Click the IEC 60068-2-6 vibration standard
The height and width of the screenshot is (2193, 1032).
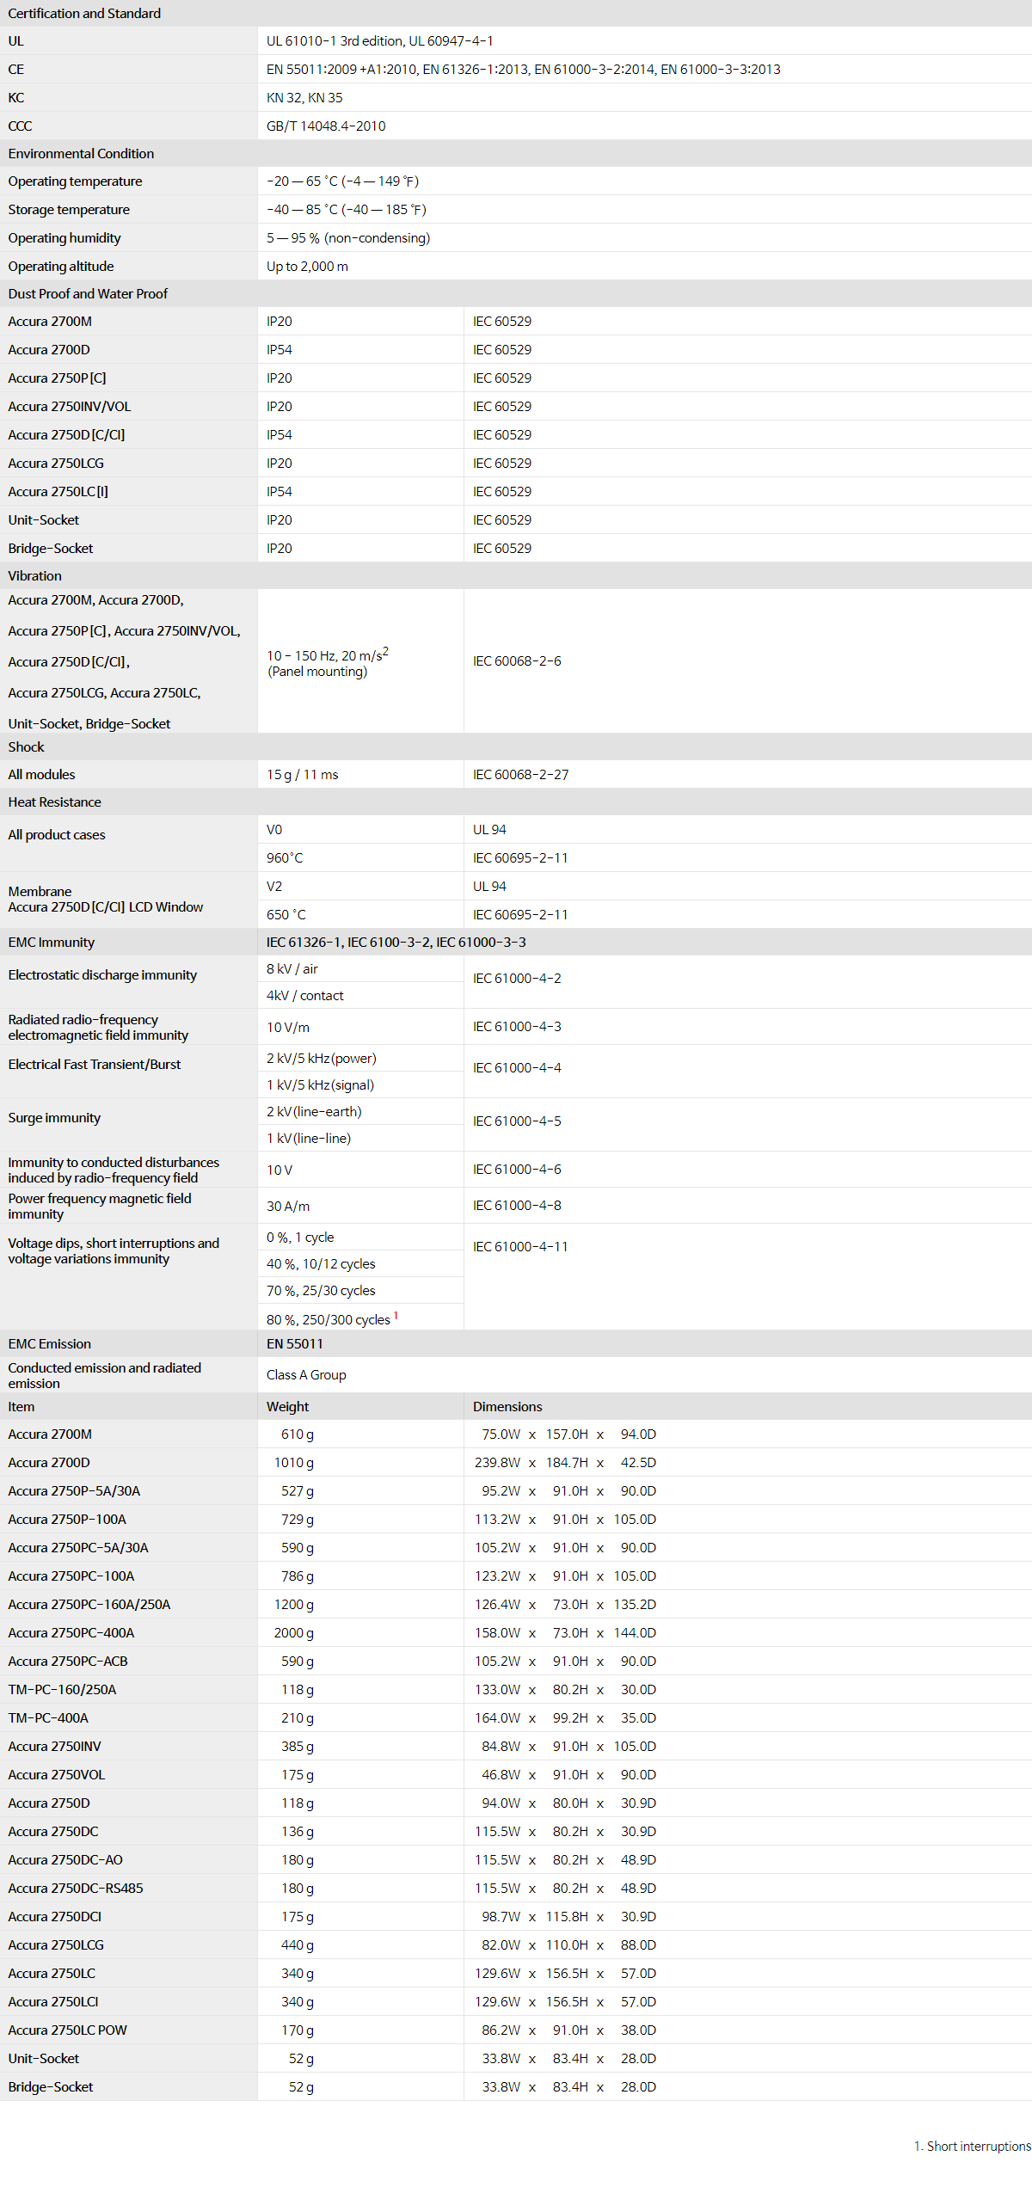(517, 661)
